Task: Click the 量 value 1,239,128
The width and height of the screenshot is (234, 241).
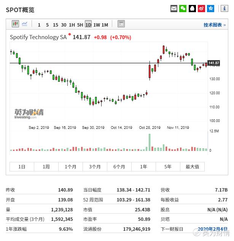Action: click(62, 209)
